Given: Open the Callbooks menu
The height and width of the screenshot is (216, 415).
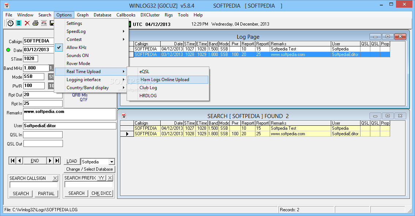Looking at the screenshot, I should pos(126,15).
